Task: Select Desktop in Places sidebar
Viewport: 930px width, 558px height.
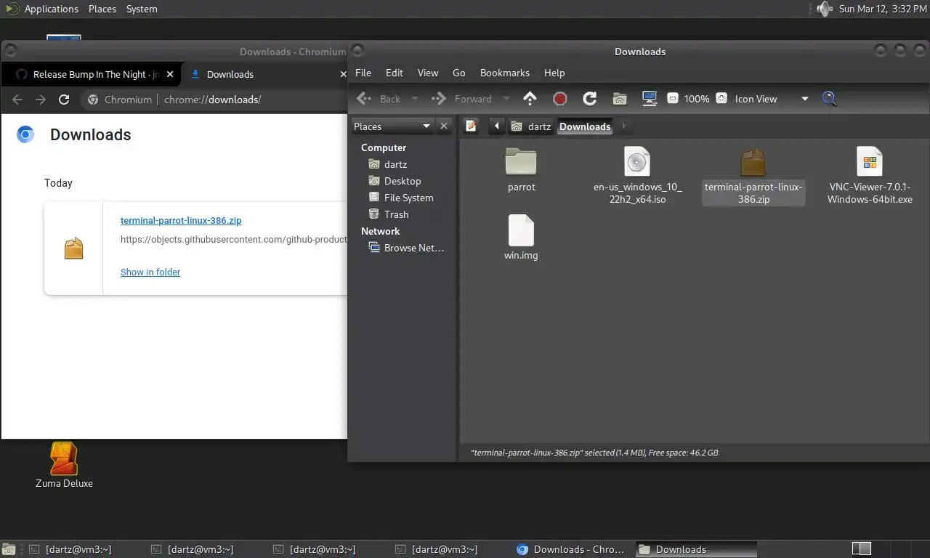Action: coord(395,181)
